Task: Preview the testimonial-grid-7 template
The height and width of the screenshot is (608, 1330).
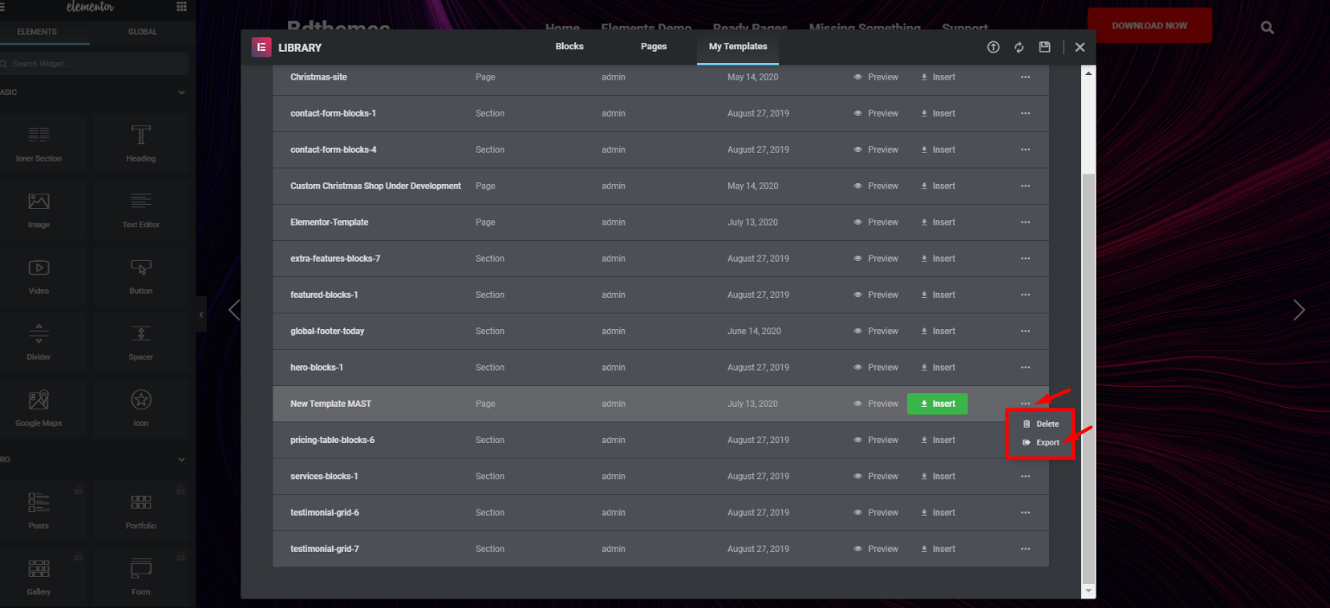Action: (876, 548)
